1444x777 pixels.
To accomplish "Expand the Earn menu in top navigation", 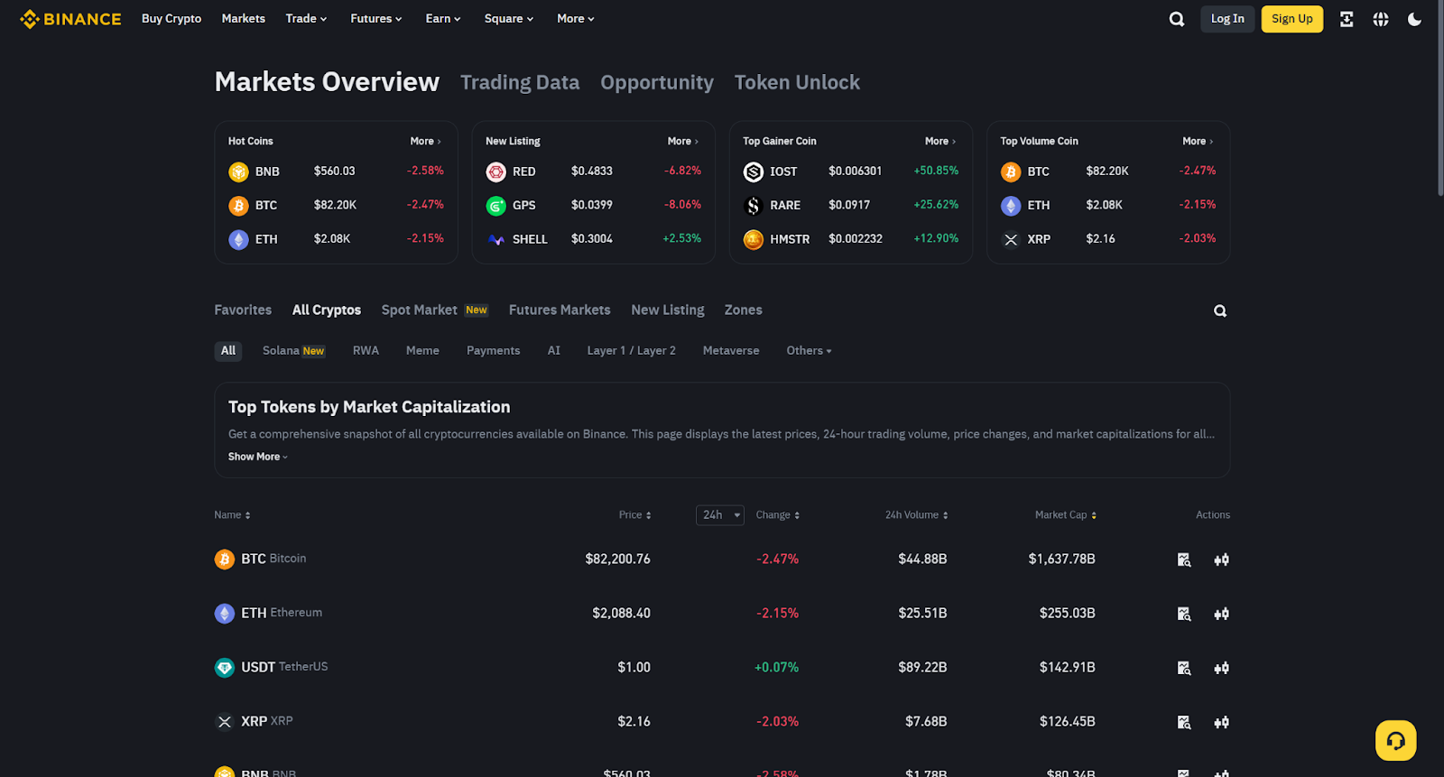I will (x=443, y=18).
